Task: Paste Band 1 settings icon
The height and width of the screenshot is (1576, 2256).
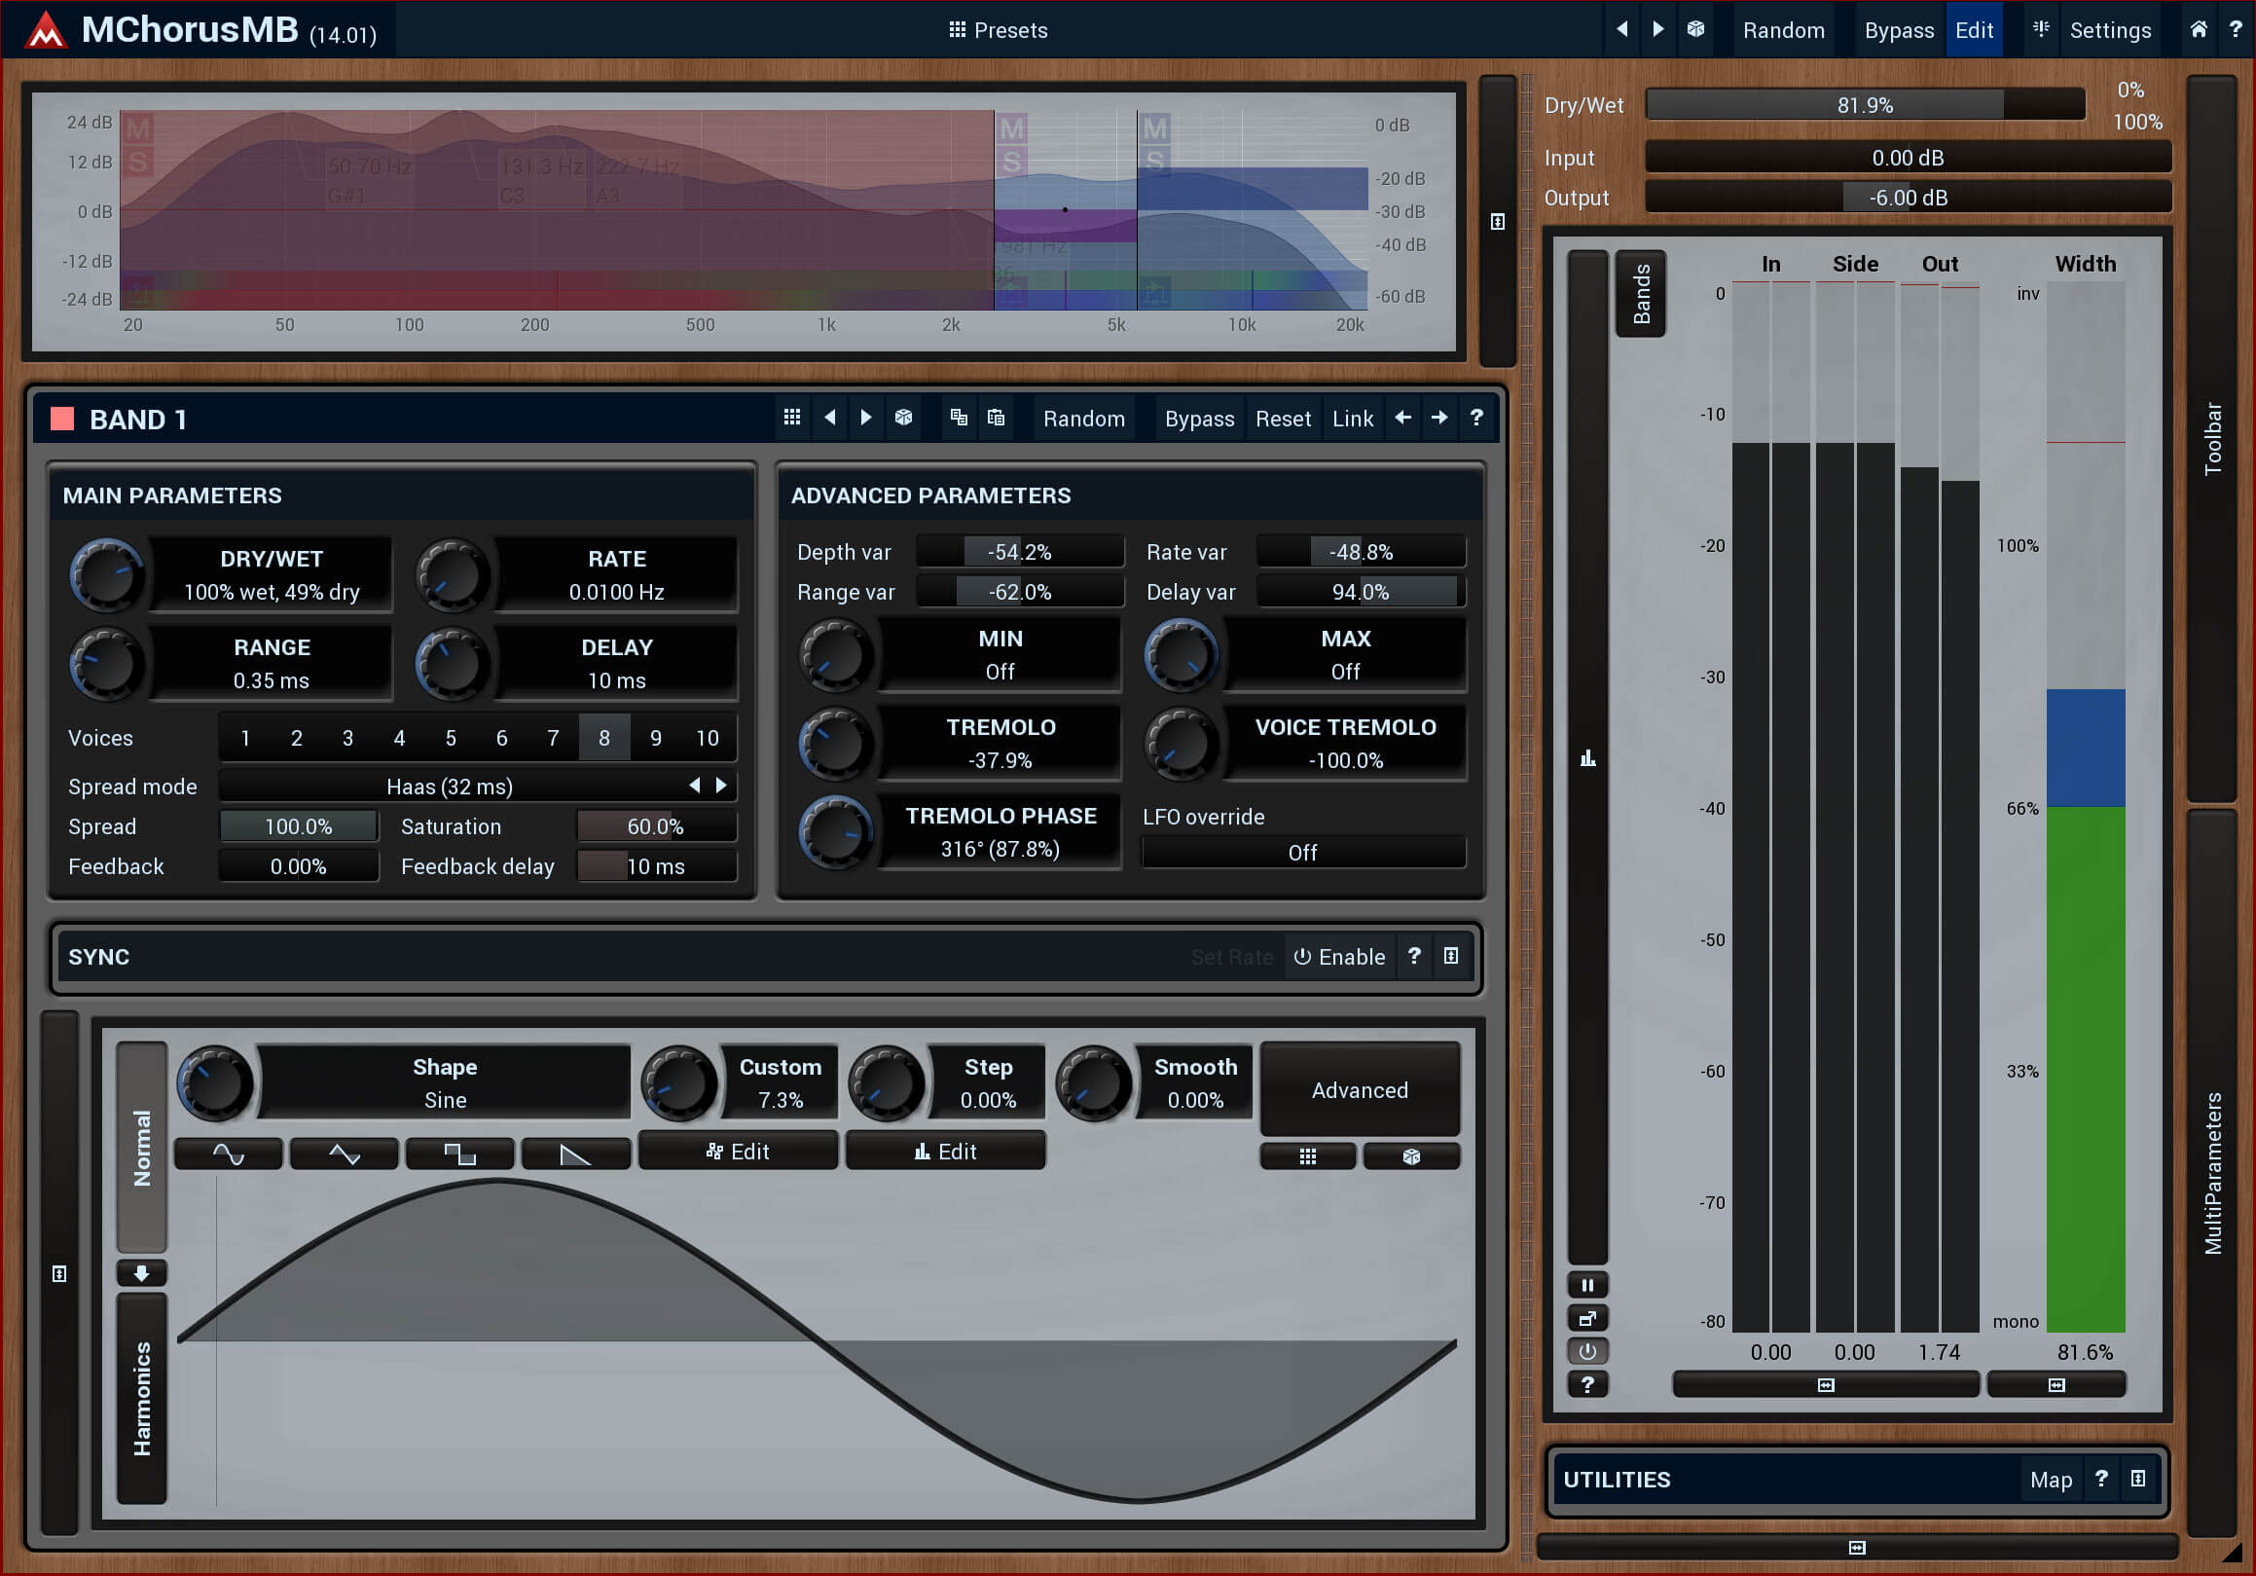Action: click(x=996, y=418)
